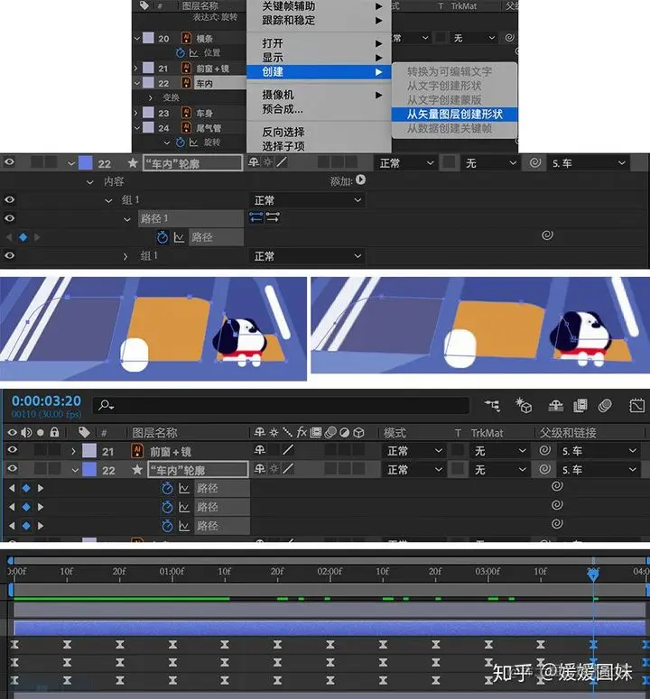Click graph icon of 路径 under 路径 1
The height and width of the screenshot is (699, 650).
coord(179,237)
